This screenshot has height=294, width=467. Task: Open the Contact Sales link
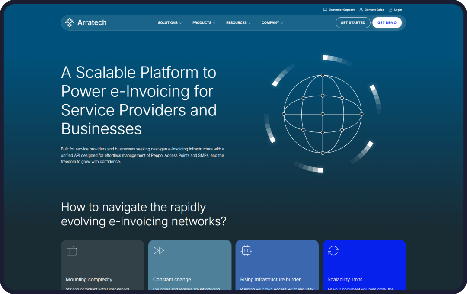tap(374, 10)
